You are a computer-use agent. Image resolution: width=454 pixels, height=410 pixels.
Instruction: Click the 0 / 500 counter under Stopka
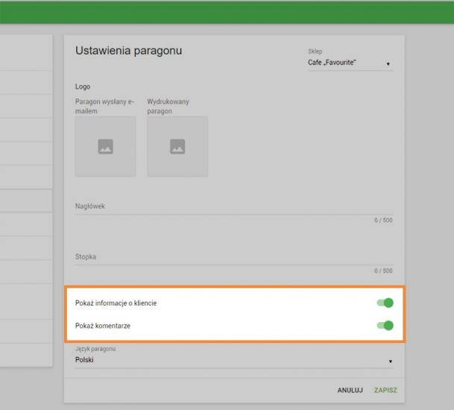click(x=383, y=271)
